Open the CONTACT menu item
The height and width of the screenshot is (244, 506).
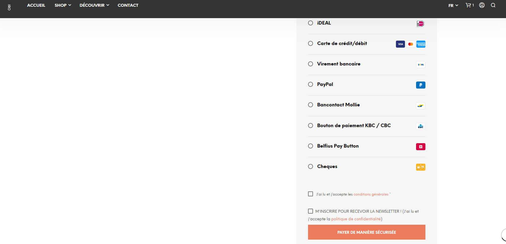pyautogui.click(x=128, y=5)
